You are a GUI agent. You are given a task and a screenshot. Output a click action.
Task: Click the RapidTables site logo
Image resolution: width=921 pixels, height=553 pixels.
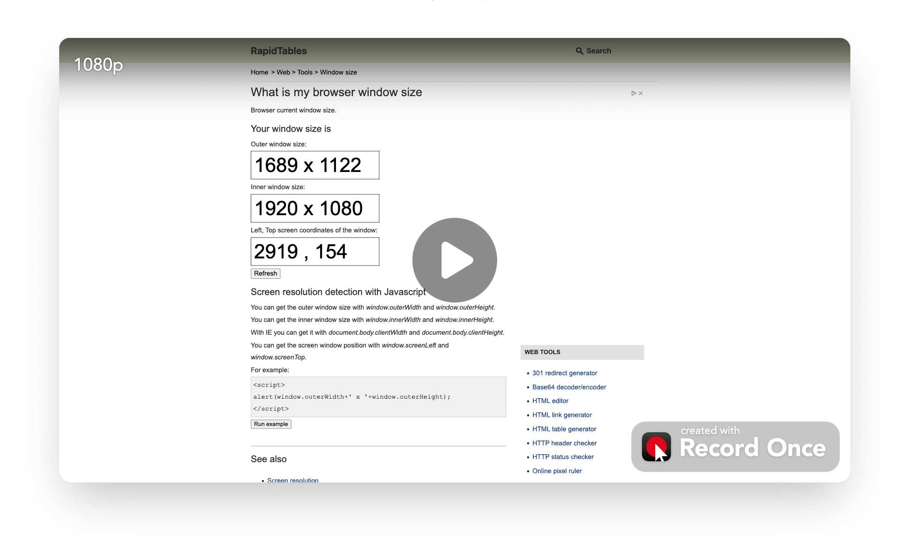[x=279, y=51]
